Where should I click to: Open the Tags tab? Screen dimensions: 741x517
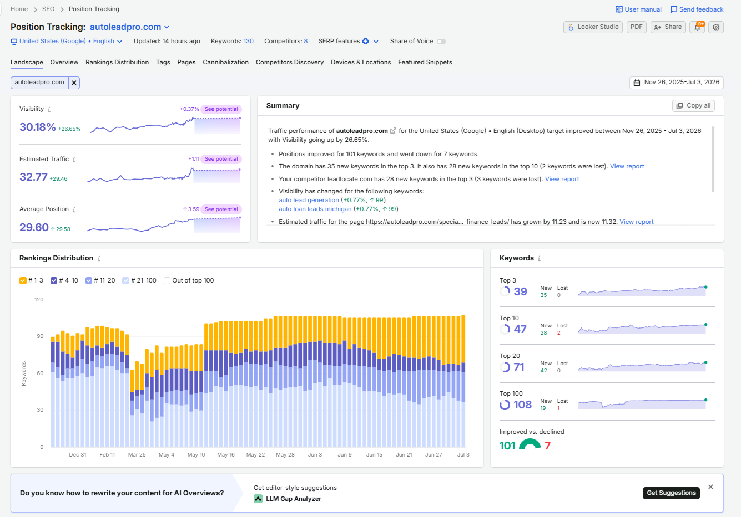[x=163, y=62]
